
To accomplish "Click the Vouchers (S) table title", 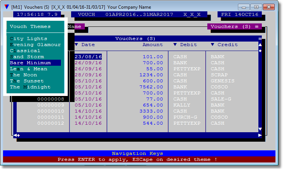I will pyautogui.click(x=135, y=39).
